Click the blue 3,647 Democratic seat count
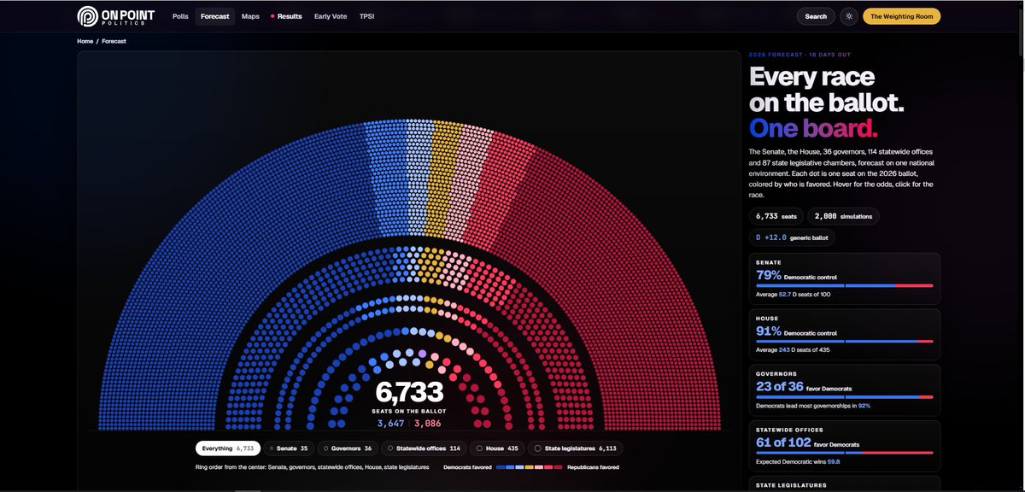This screenshot has width=1025, height=492. [390, 423]
